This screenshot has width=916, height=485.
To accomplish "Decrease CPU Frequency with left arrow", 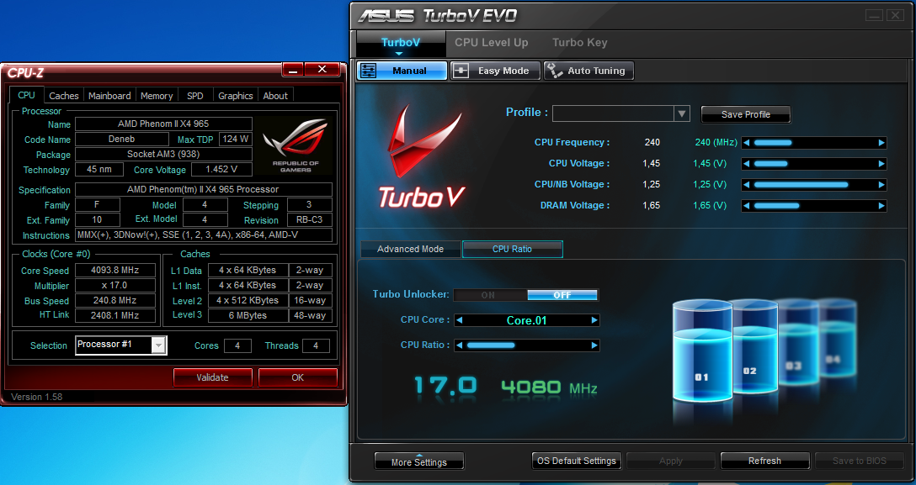I will (x=747, y=143).
